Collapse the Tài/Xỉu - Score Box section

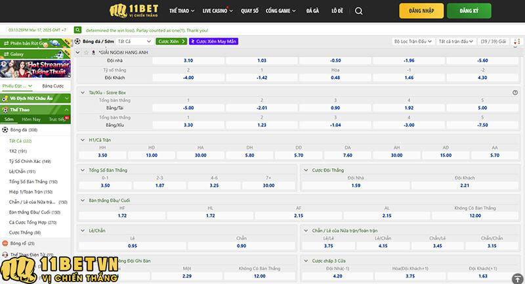tap(82, 93)
